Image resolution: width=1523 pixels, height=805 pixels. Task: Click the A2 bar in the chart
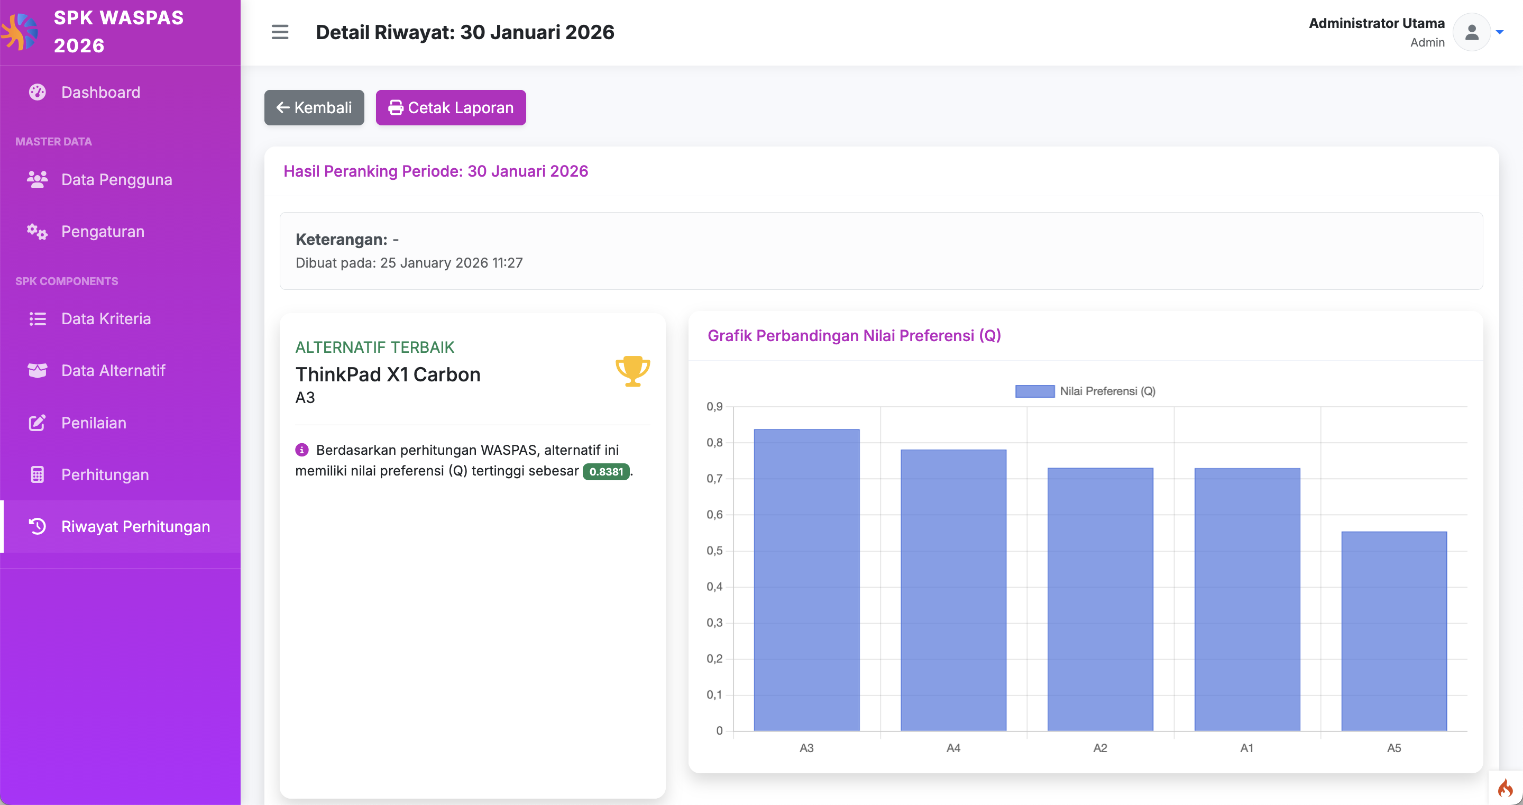coord(1100,600)
